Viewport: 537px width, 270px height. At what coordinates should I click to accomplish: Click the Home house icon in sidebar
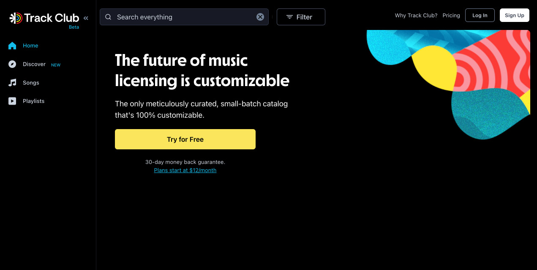[12, 46]
